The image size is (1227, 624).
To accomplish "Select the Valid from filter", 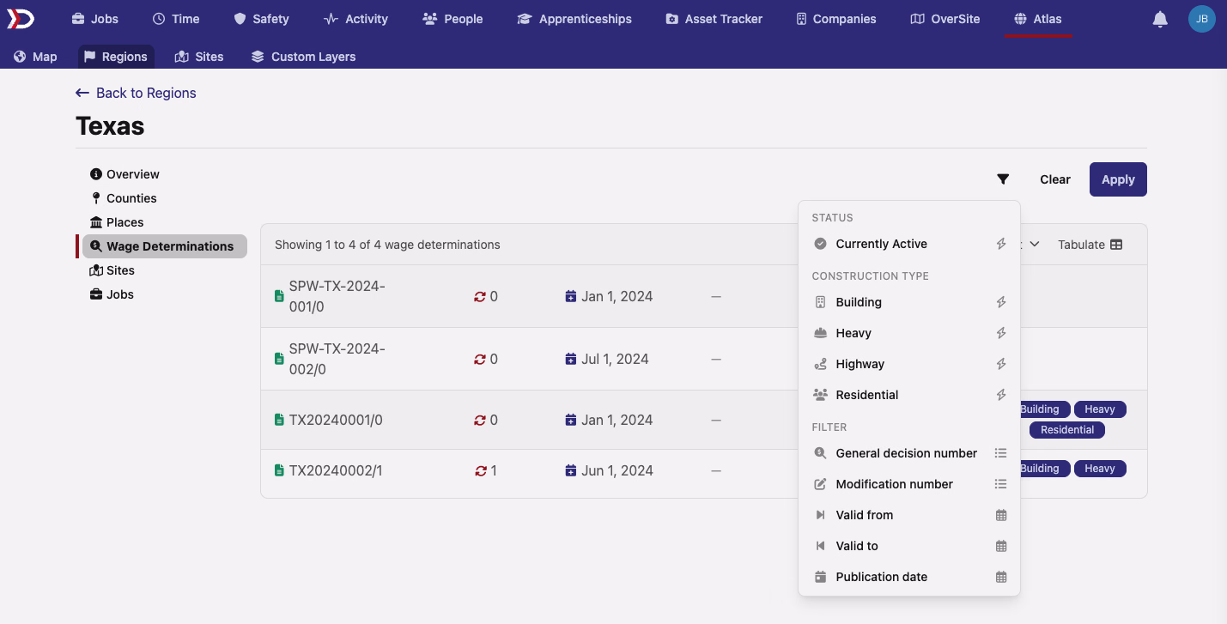I will click(909, 515).
